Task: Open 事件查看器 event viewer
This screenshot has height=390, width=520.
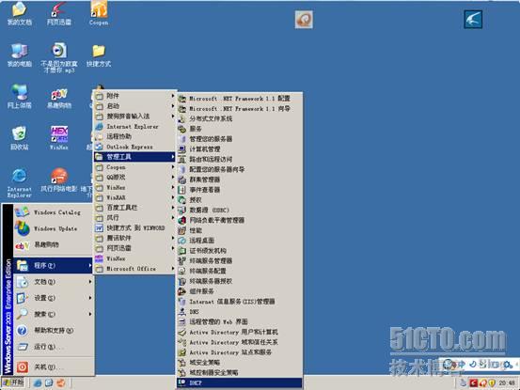Action: click(240, 190)
